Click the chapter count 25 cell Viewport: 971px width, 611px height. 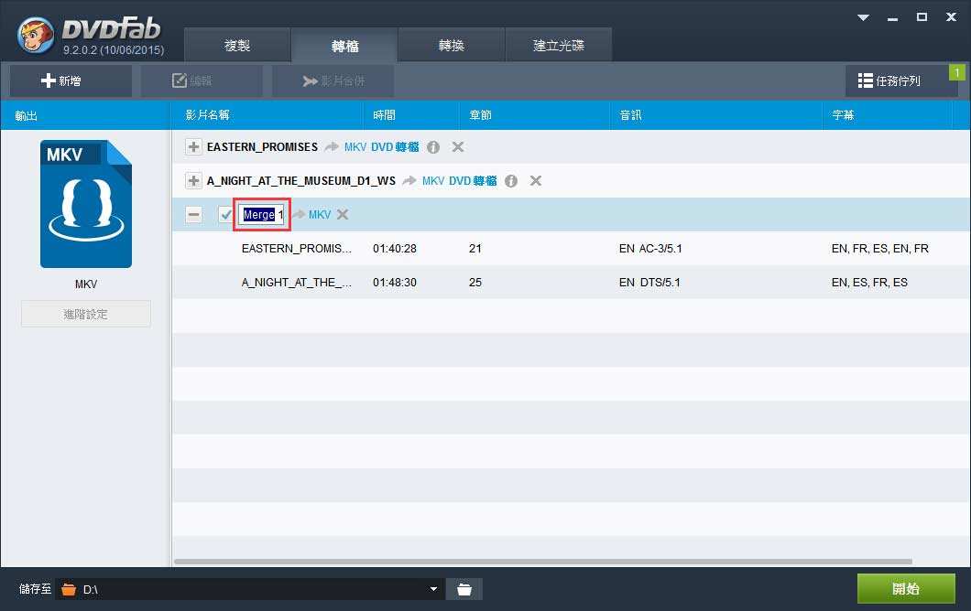475,283
